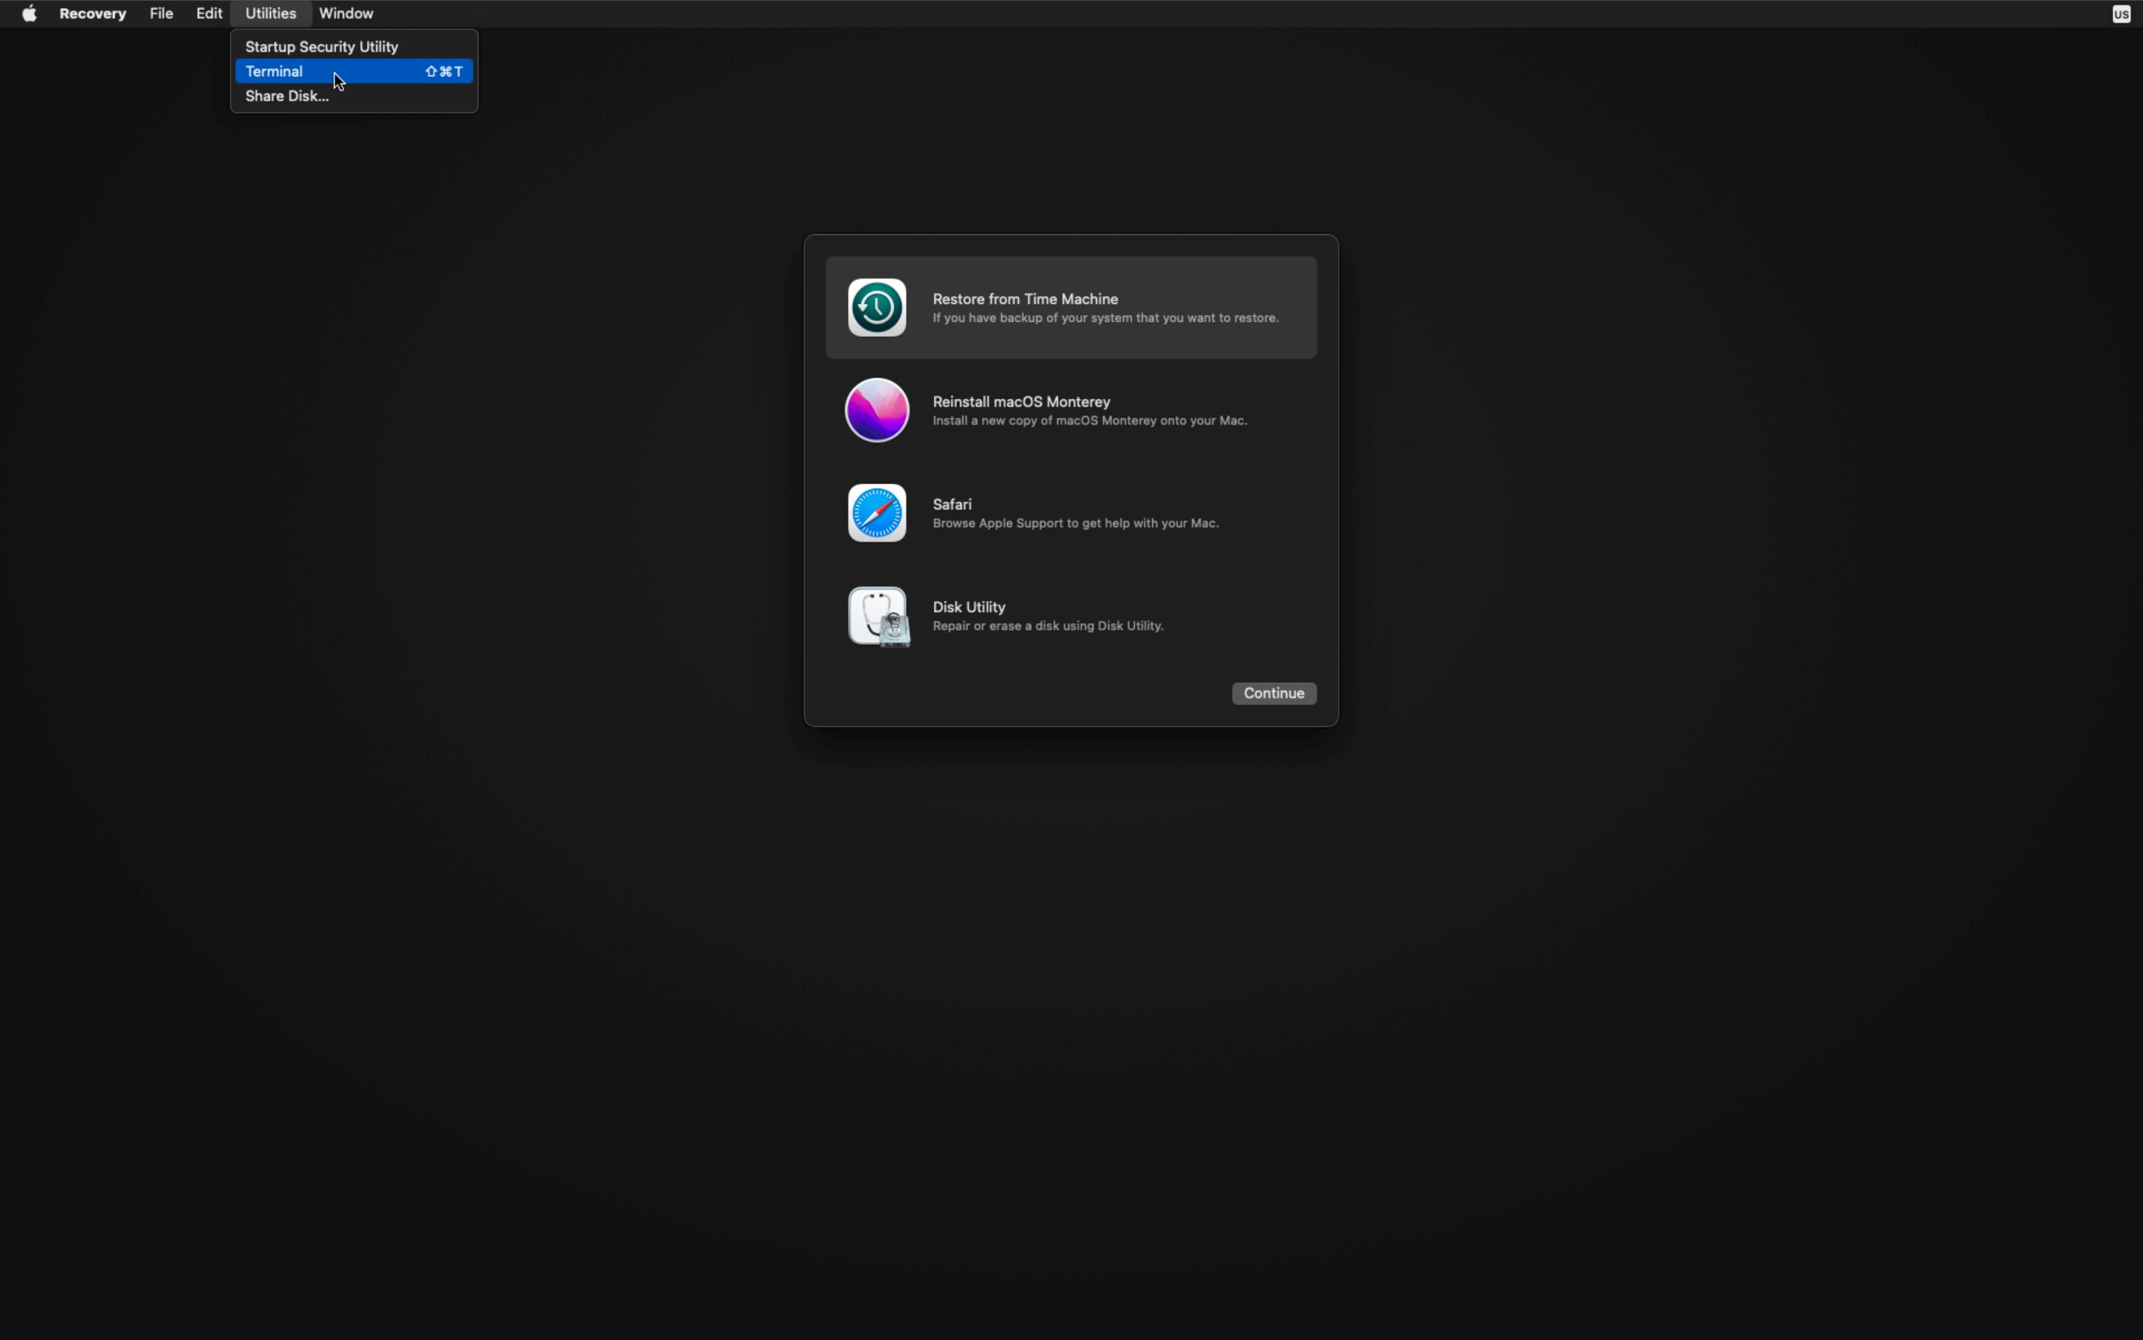Click the US input source icon
Screen dimensions: 2143x1340
(2120, 14)
